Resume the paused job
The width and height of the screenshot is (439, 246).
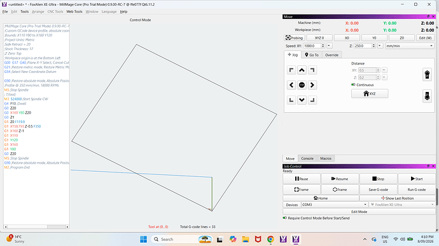340,179
